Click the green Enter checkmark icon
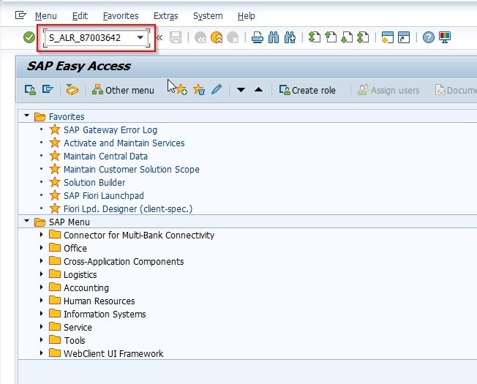The image size is (477, 384). 29,38
